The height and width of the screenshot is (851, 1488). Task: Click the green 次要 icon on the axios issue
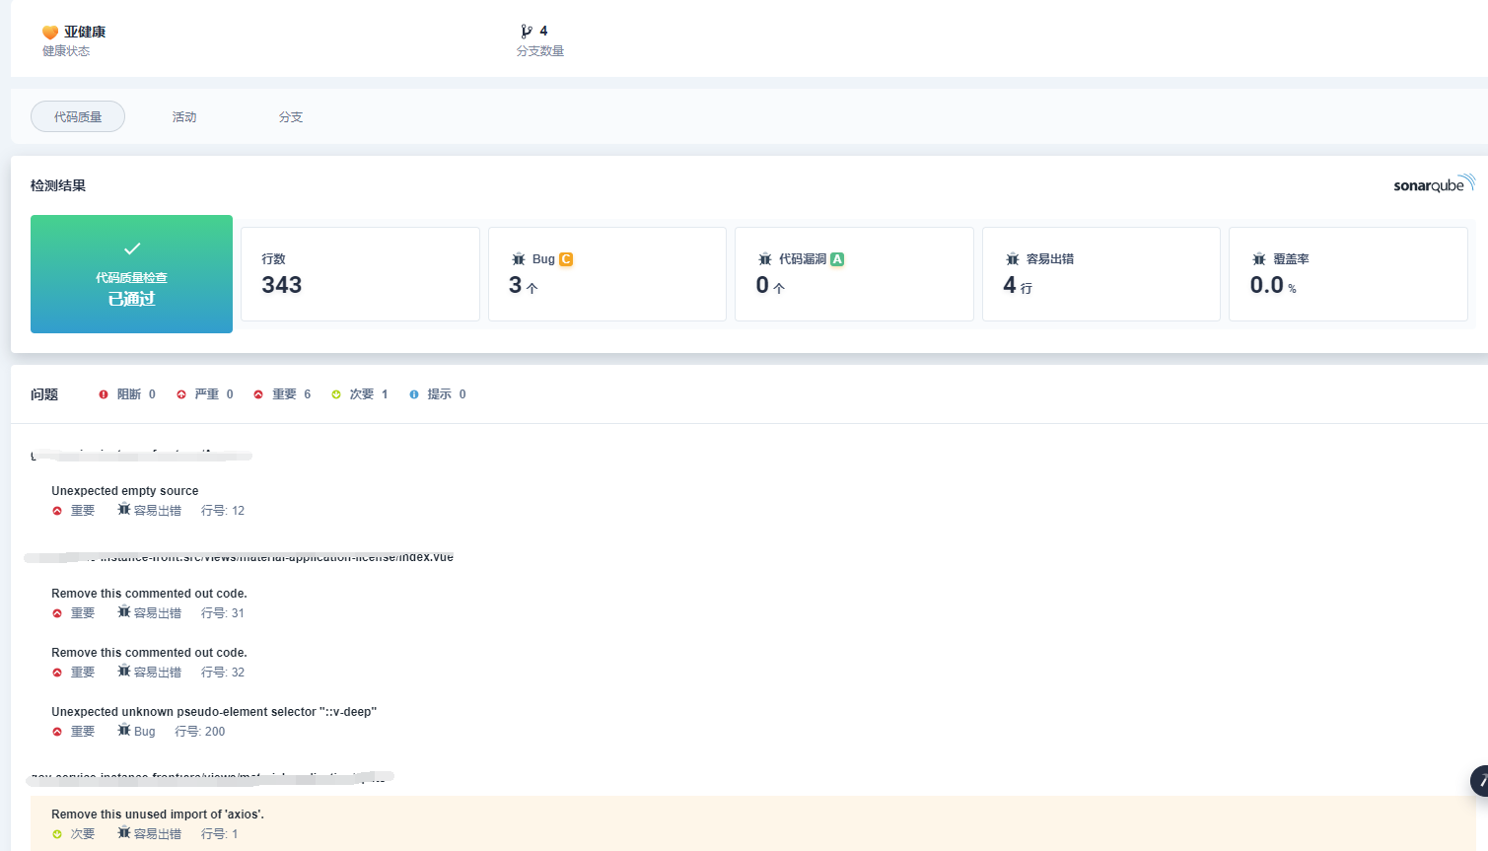pos(57,834)
